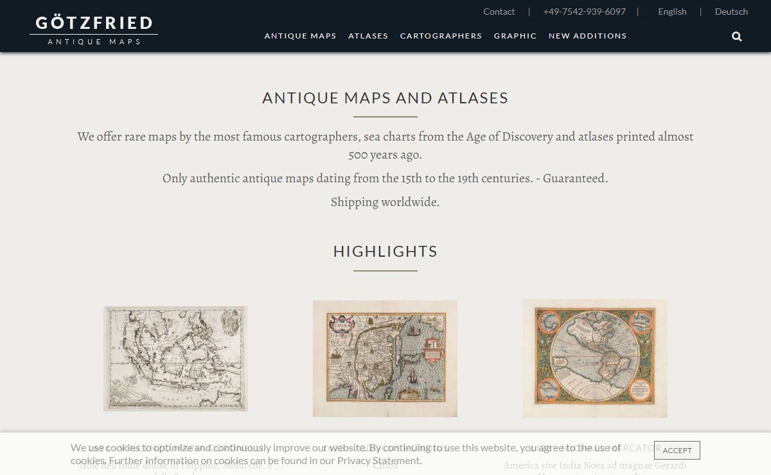Switch site language to English

pyautogui.click(x=672, y=12)
